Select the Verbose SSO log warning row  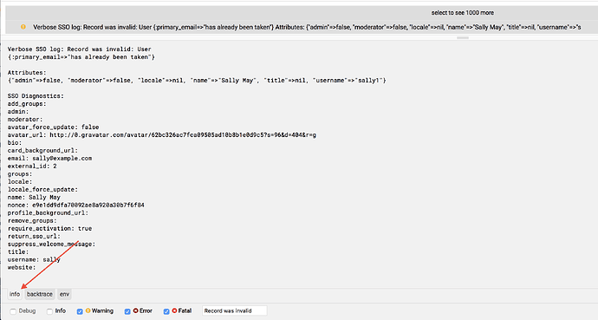302,27
